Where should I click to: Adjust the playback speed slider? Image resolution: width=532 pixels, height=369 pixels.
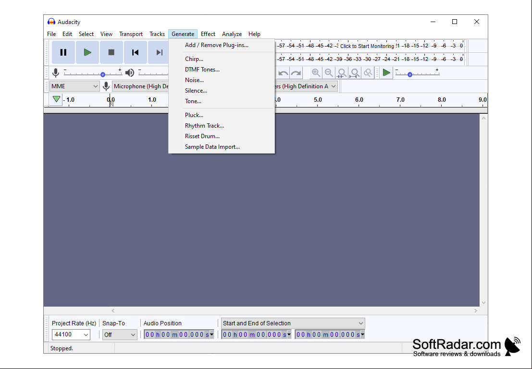pyautogui.click(x=417, y=74)
